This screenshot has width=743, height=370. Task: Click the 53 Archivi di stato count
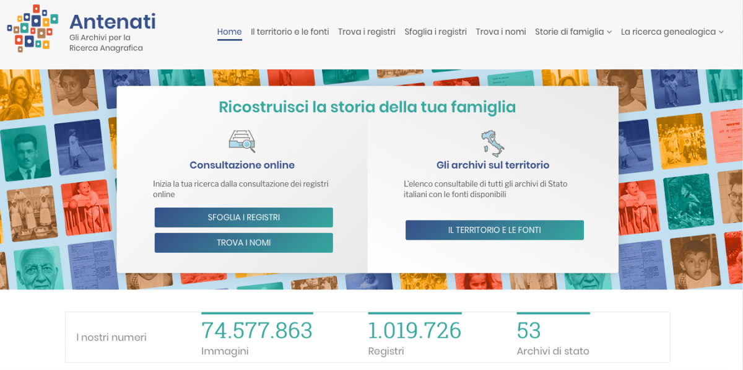pos(553,336)
